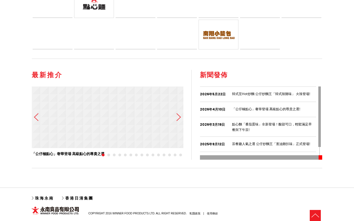This screenshot has height=221, width=354.
Task: Open the Nan Xiang Xiao Long Bao logo
Action: pos(218,35)
